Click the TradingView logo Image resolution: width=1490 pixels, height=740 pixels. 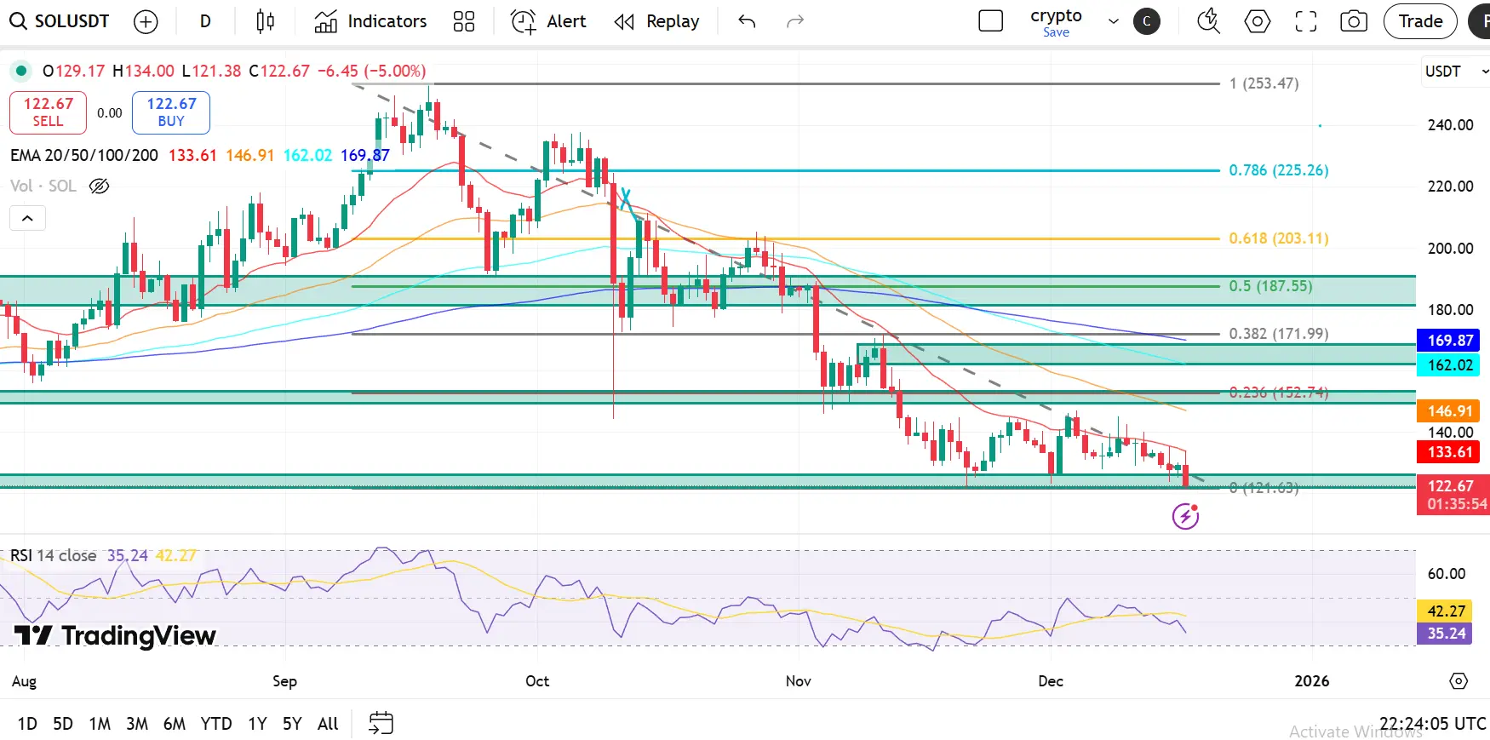pos(115,635)
